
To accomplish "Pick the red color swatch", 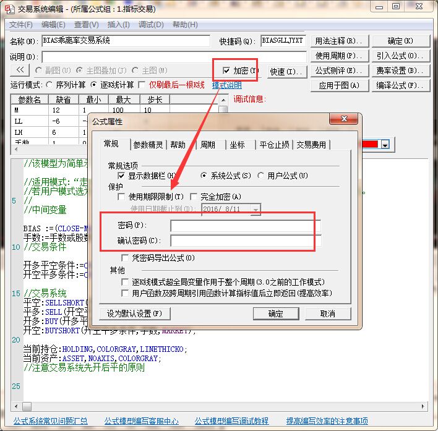I will 369,144.
